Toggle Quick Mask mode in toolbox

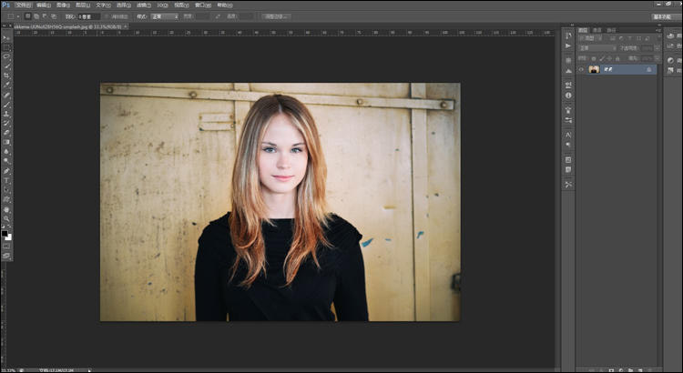(6, 247)
